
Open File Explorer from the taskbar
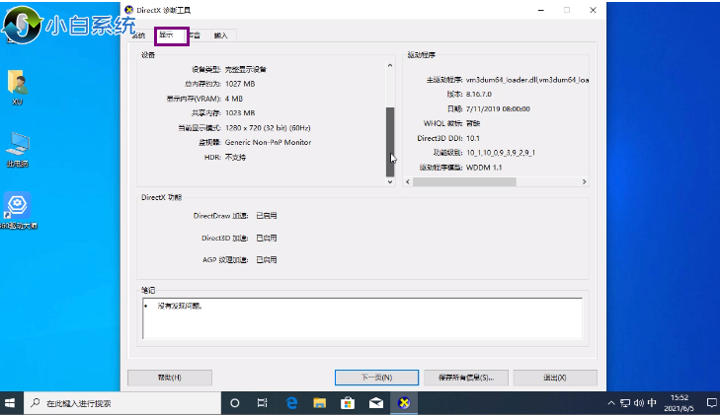point(320,403)
